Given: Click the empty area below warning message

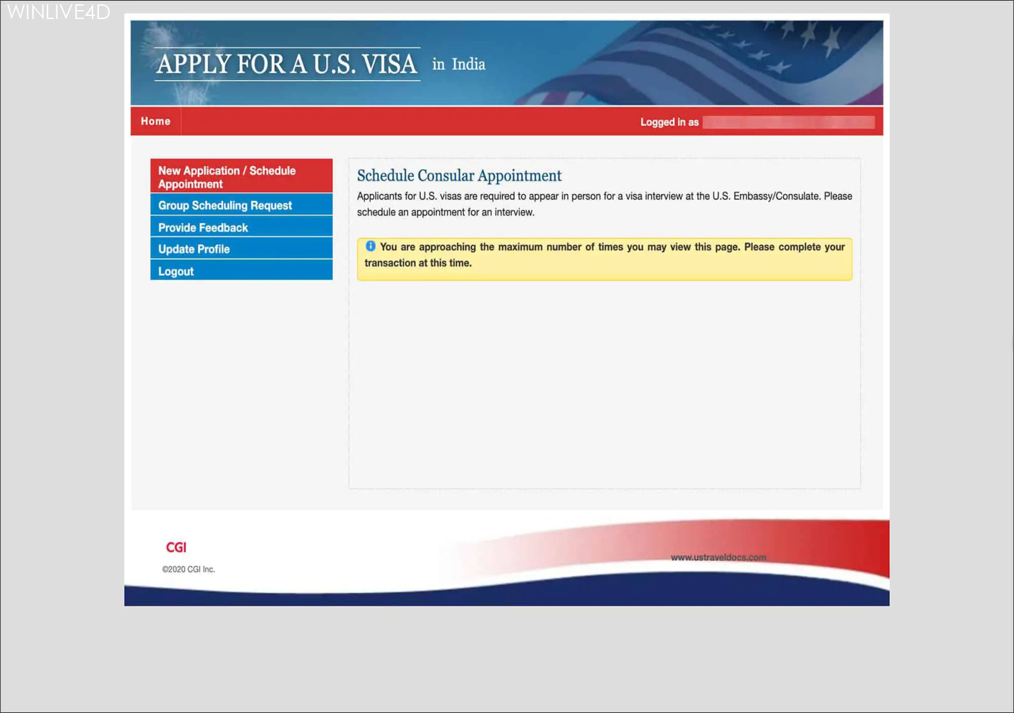Looking at the screenshot, I should click(604, 380).
